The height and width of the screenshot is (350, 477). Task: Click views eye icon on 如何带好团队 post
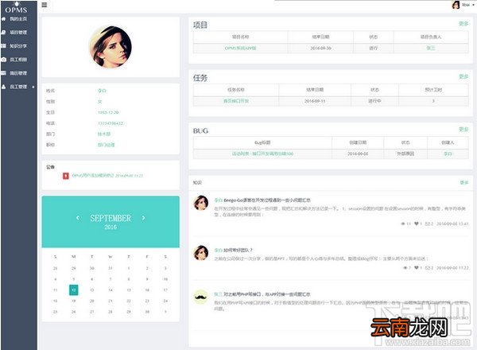(x=405, y=268)
